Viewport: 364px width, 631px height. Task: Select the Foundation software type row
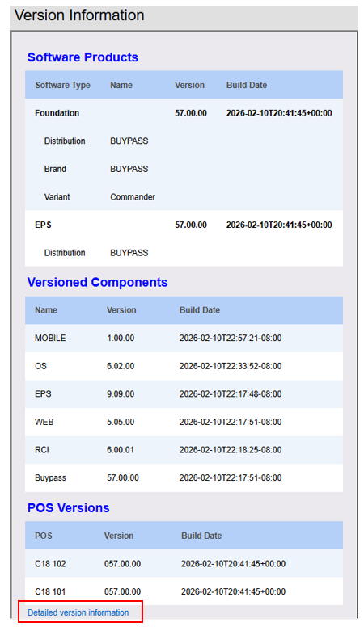point(184,113)
